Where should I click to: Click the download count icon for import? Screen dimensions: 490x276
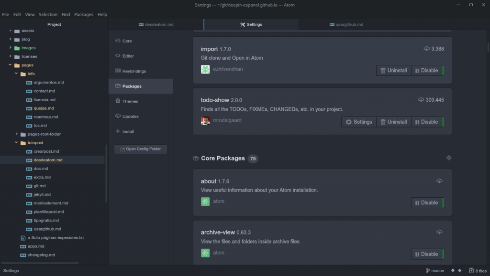(x=426, y=49)
